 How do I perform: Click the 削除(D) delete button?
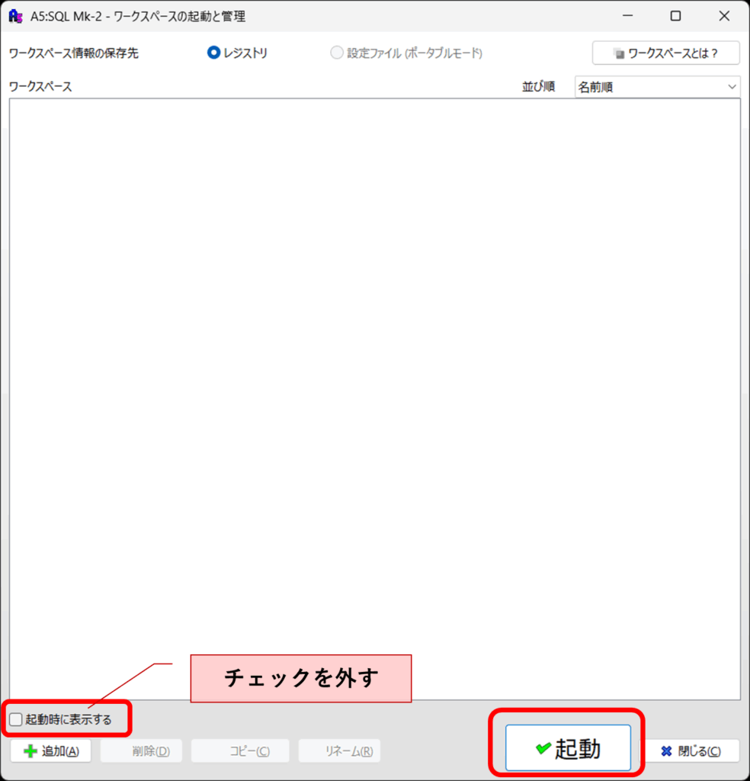click(141, 751)
